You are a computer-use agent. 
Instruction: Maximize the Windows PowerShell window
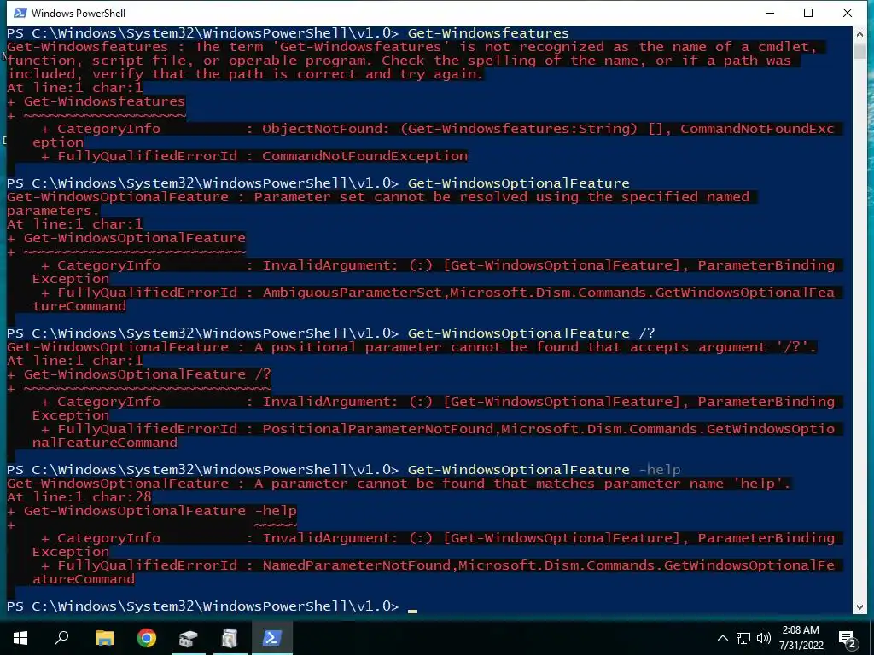tap(808, 13)
